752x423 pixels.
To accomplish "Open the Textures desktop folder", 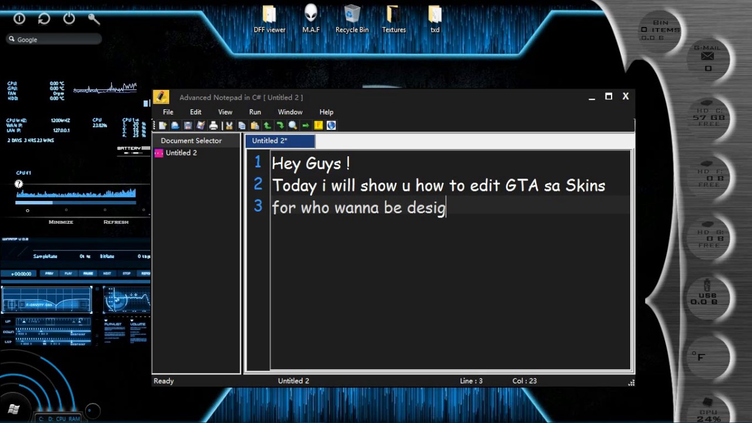I will click(394, 19).
